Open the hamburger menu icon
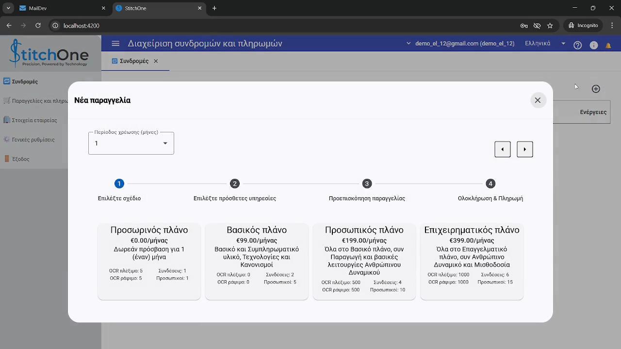The height and width of the screenshot is (349, 621). pyautogui.click(x=115, y=44)
